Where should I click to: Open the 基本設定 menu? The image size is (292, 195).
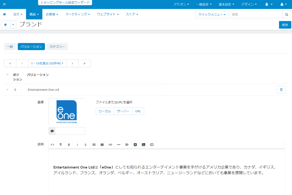click(226, 4)
